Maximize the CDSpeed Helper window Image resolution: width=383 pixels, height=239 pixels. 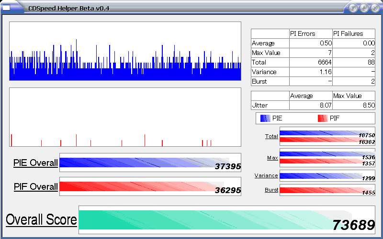363,8
